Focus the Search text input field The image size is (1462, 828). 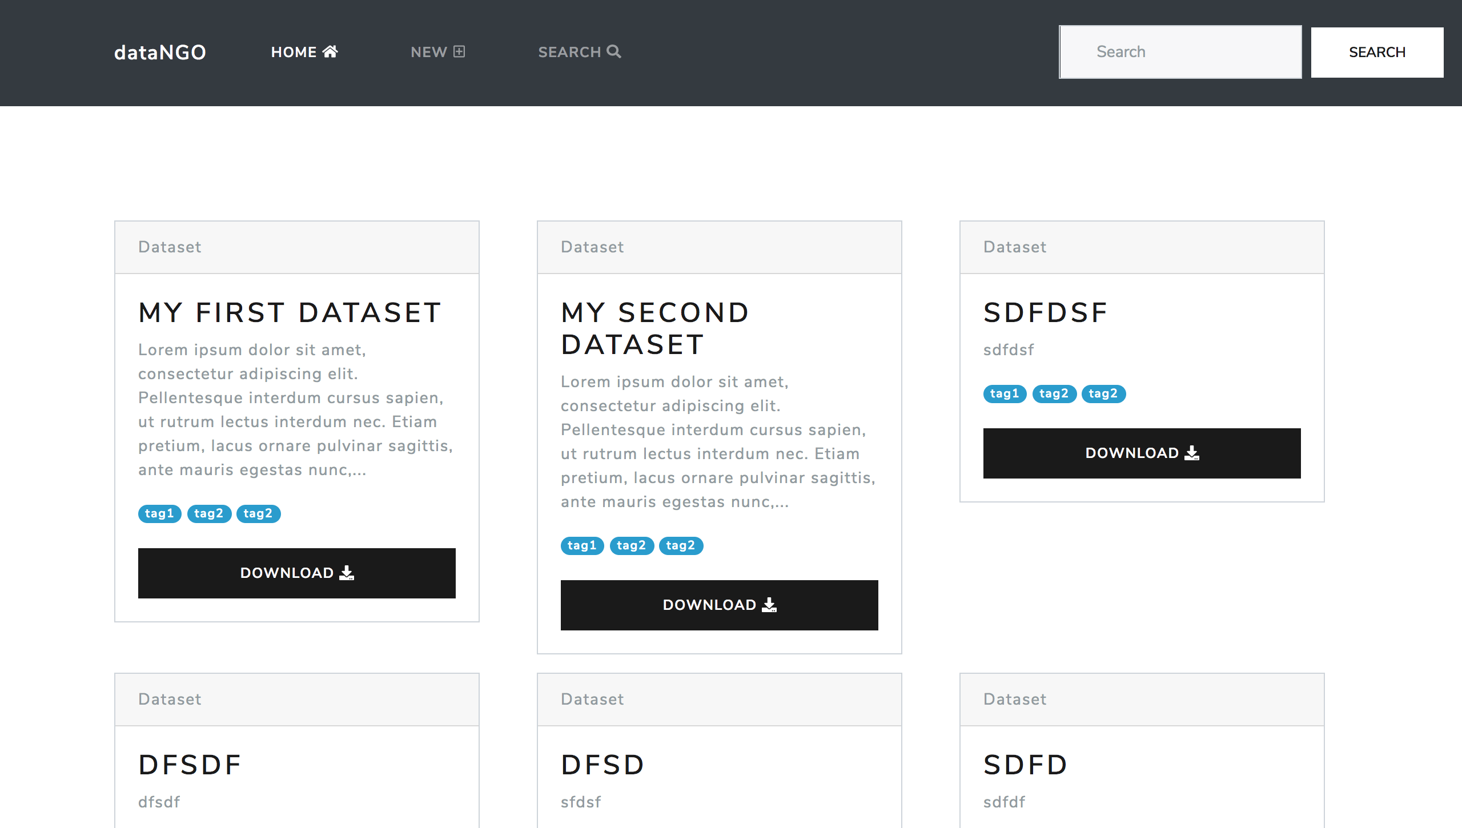[1180, 52]
